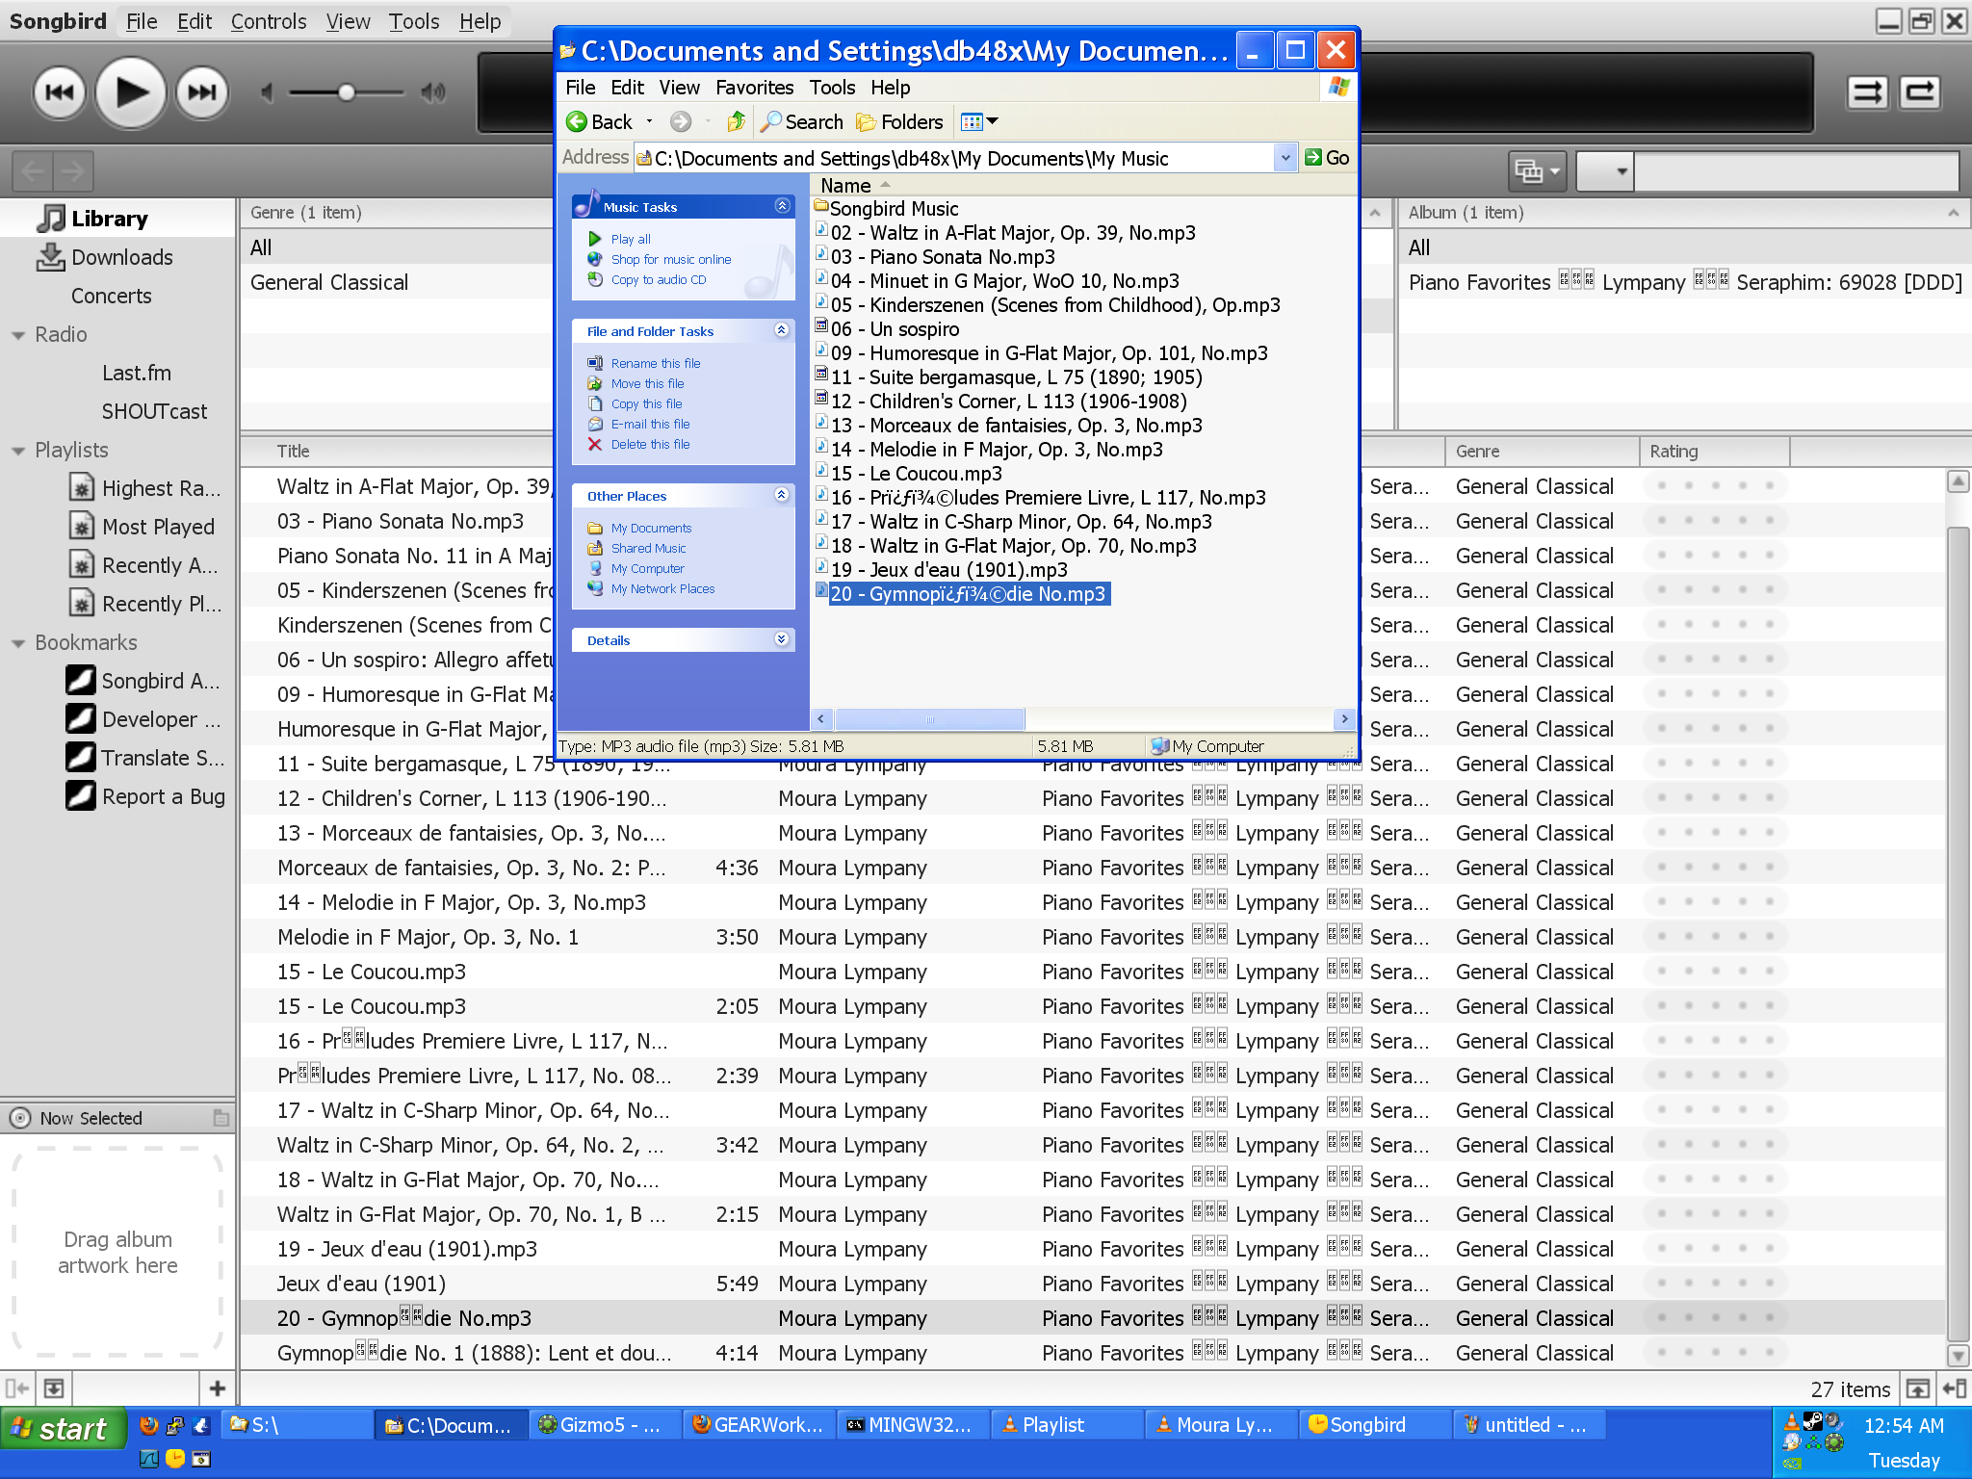The width and height of the screenshot is (1972, 1479).
Task: Collapse the File and Folder Tasks panel
Action: pos(782,330)
